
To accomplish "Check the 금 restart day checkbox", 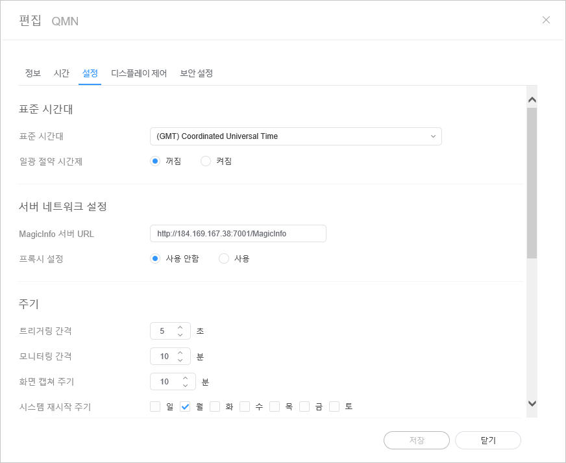I will point(304,407).
